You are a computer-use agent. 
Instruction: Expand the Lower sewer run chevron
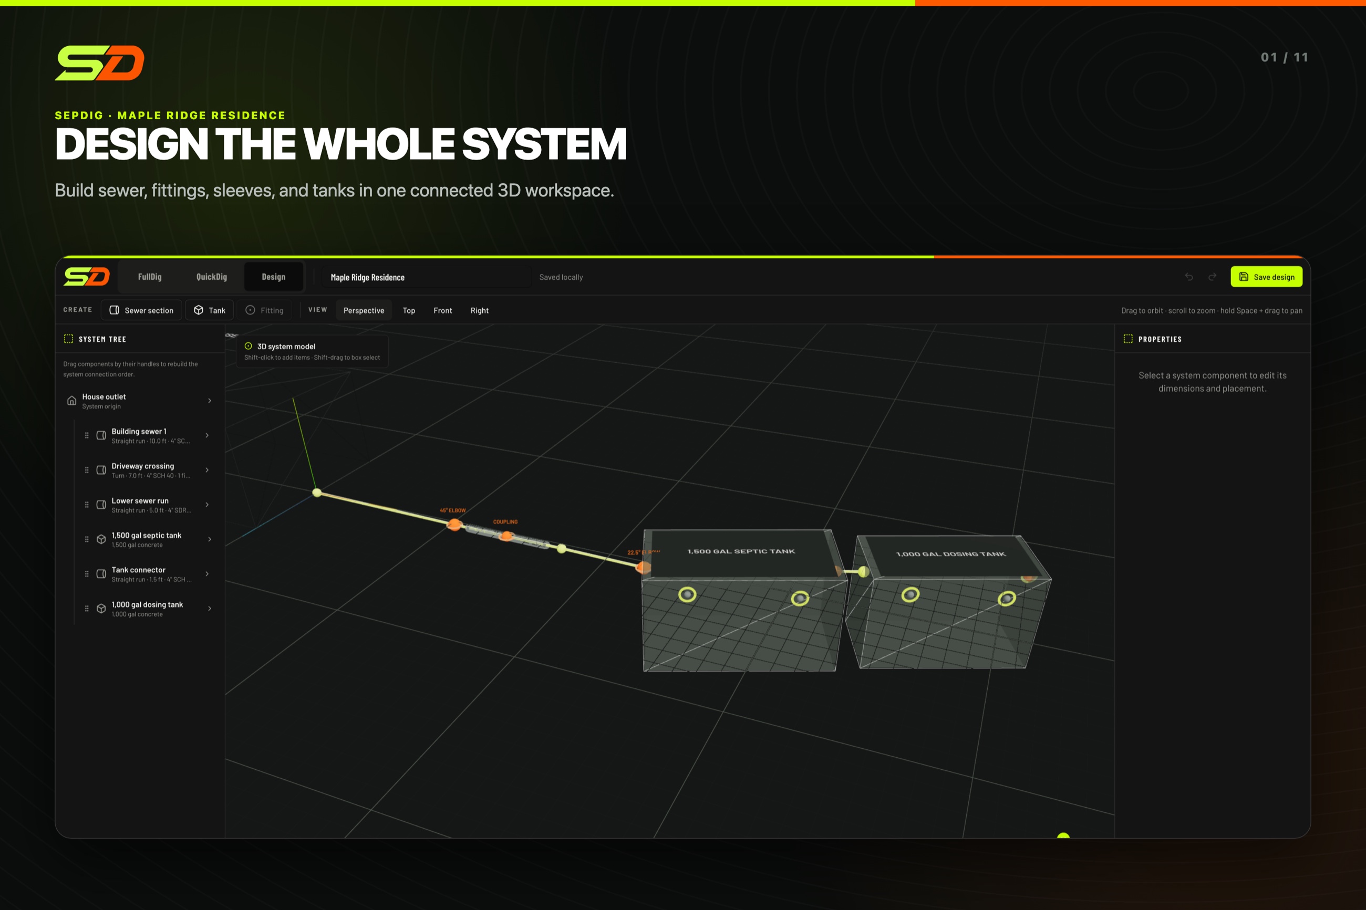(x=207, y=505)
